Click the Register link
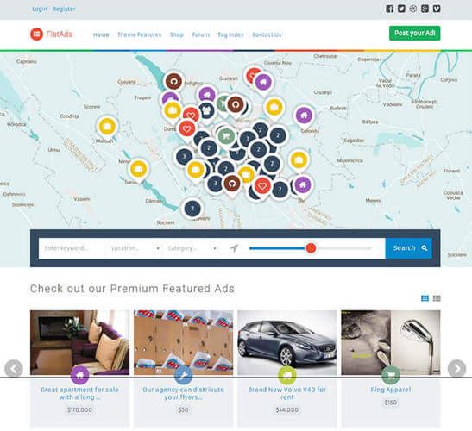Screen dimensions: 472x431 click(64, 9)
